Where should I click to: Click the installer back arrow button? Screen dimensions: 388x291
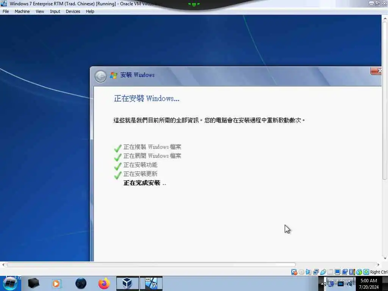point(100,77)
